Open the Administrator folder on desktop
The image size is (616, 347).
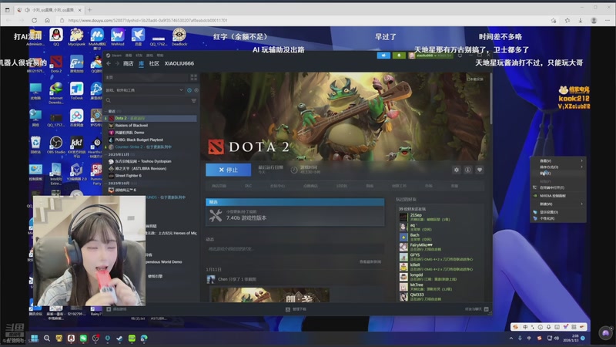[35, 36]
